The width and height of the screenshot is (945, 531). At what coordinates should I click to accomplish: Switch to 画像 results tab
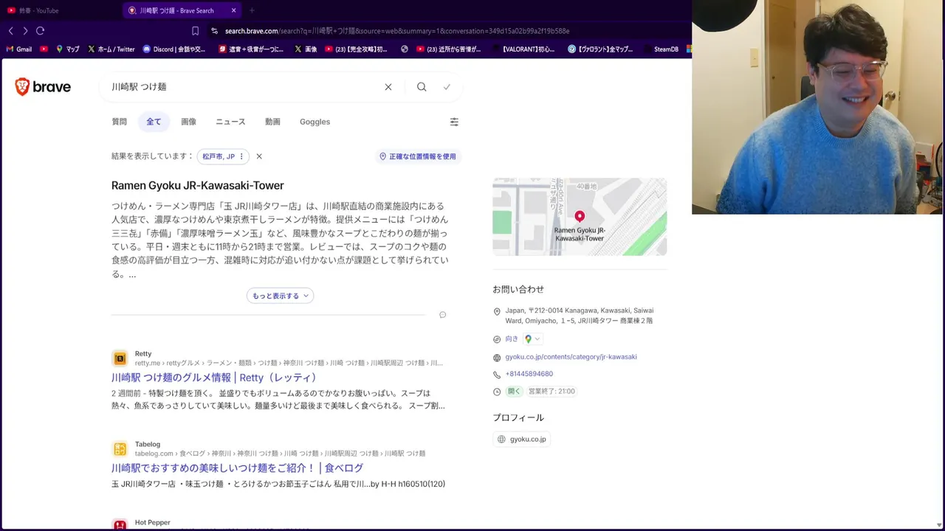[189, 122]
